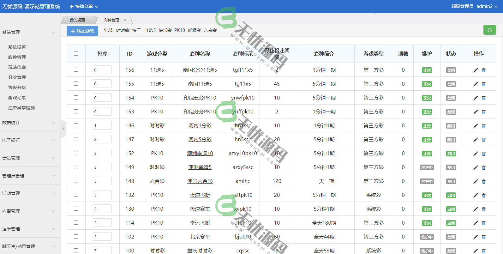Delete the 泰国分分11选5 row with trash icon
Image resolution: width=503 pixels, height=254 pixels.
484,70
